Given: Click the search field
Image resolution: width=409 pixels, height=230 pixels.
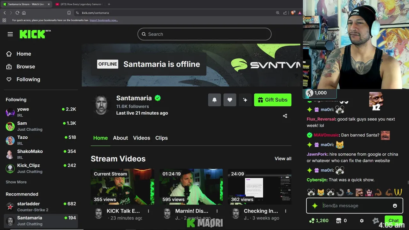Looking at the screenshot, I should click(x=204, y=34).
